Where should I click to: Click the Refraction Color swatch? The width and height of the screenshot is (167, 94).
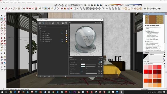tap(83, 64)
